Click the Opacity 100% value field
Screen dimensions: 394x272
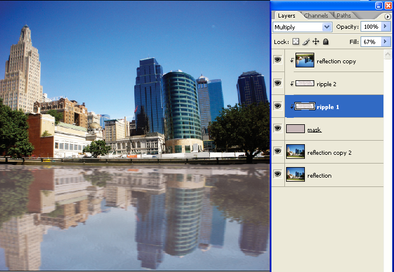pyautogui.click(x=371, y=26)
